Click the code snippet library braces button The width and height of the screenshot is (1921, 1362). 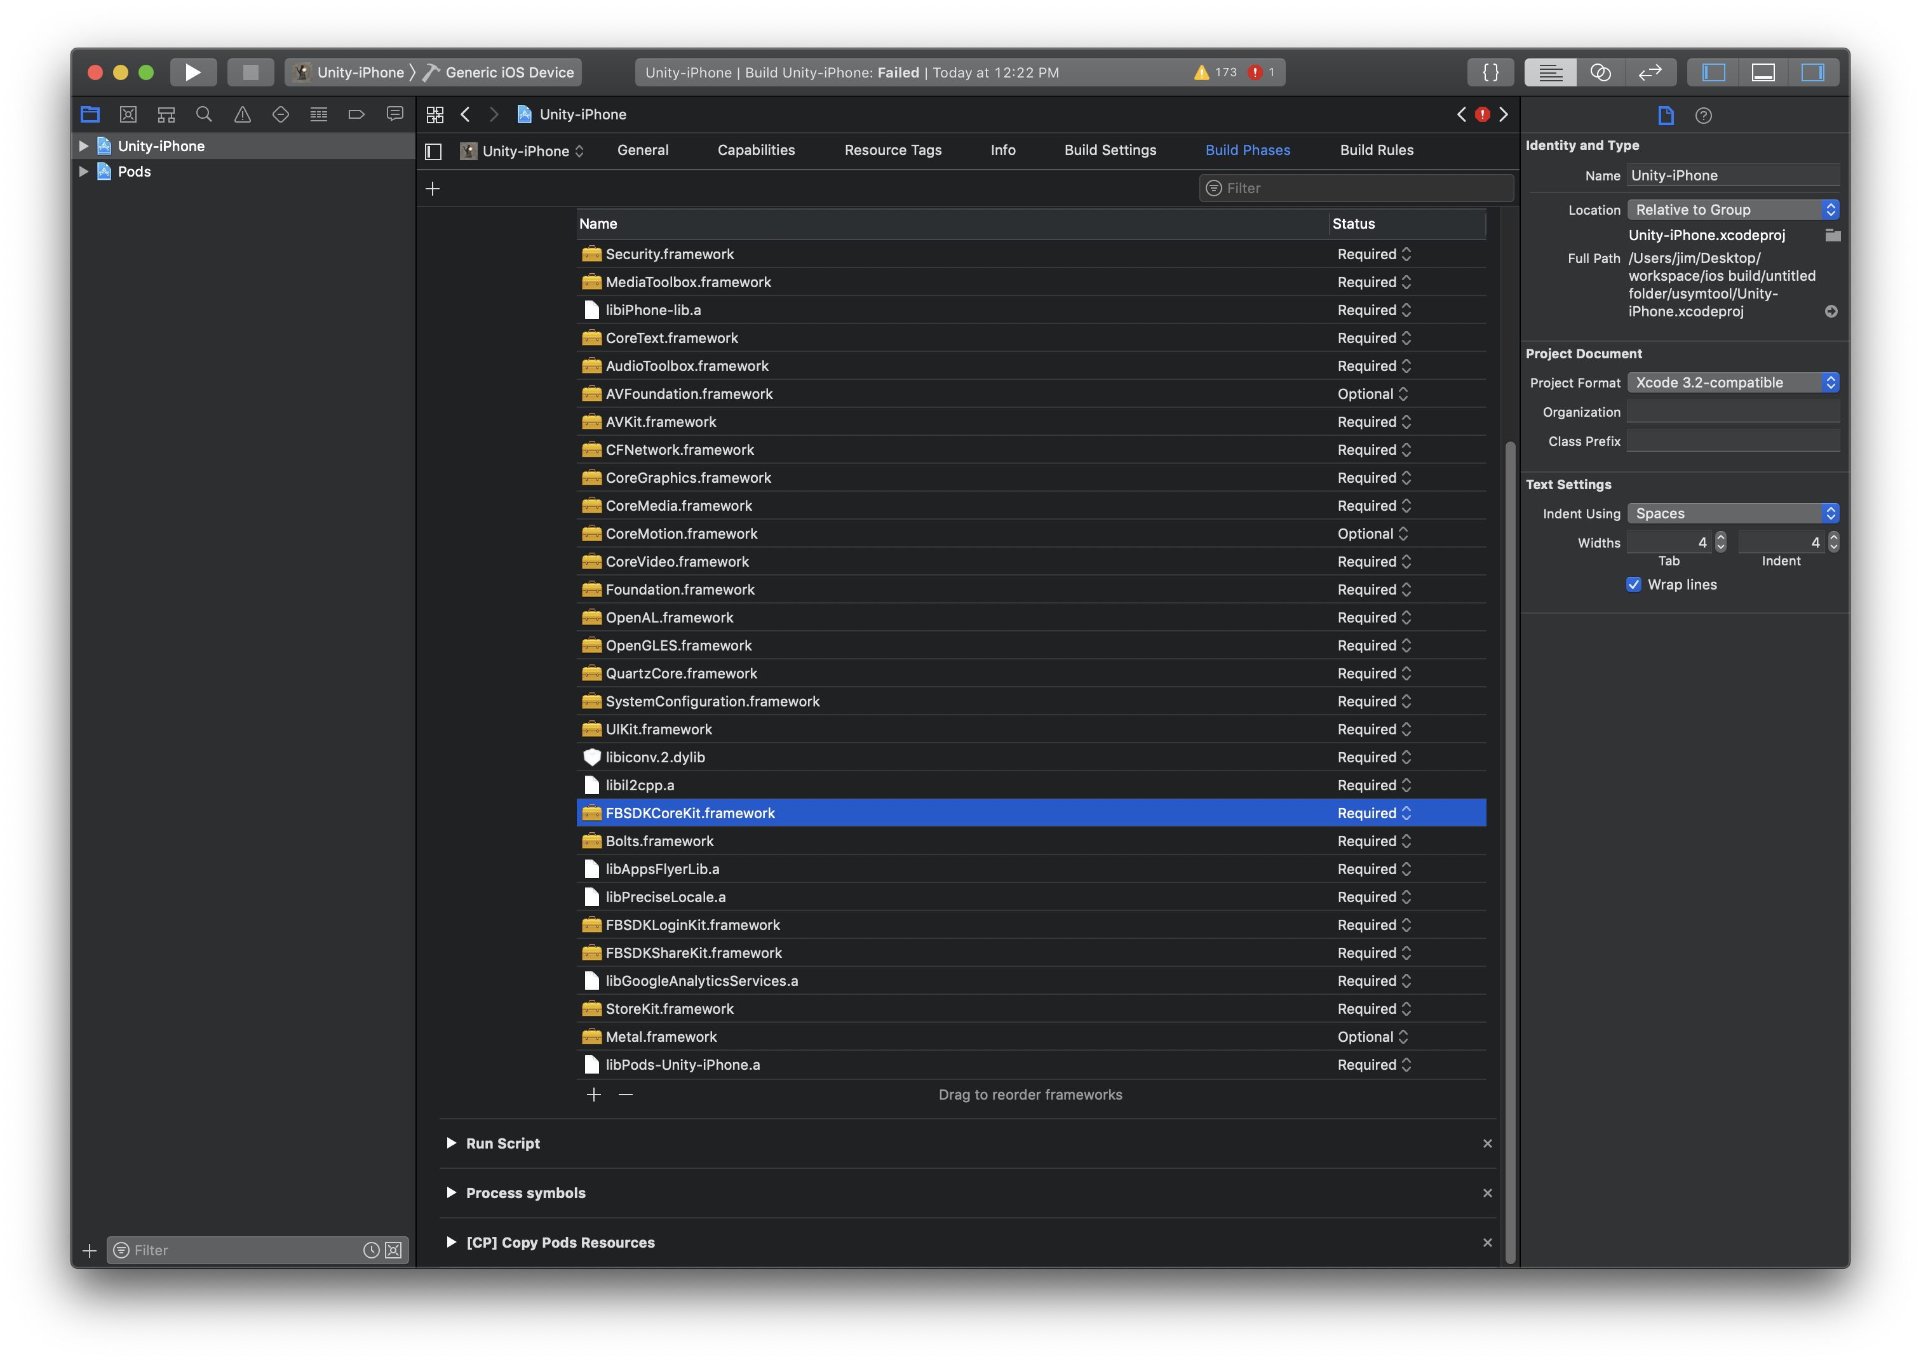[1490, 72]
